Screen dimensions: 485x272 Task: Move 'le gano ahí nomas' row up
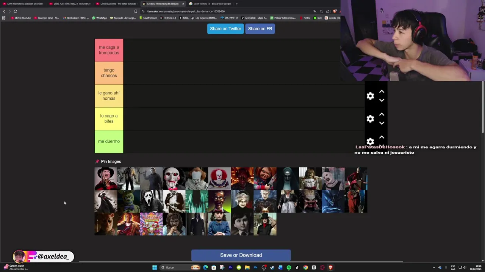click(x=382, y=91)
